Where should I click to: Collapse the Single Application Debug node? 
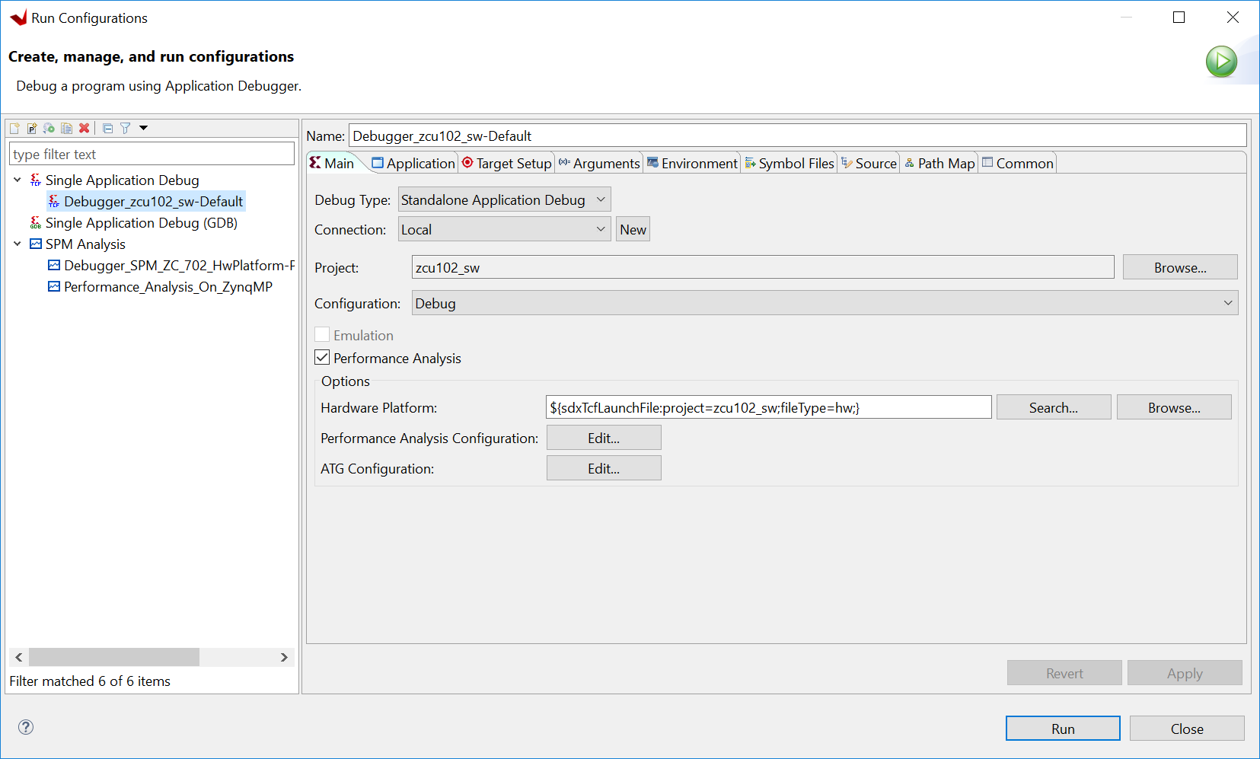(18, 180)
